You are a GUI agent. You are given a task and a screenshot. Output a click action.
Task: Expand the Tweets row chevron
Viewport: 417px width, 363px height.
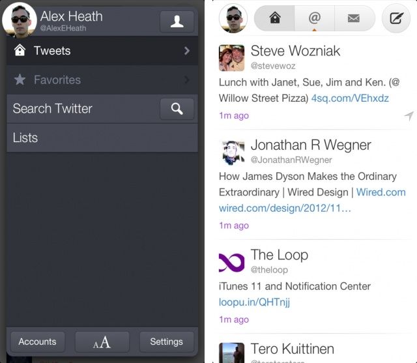pos(187,51)
